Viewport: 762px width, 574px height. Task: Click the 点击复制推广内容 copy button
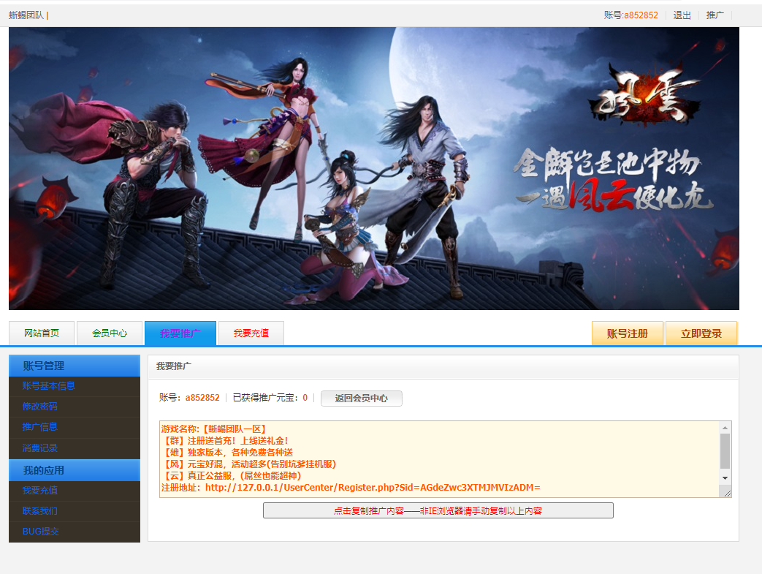tap(438, 511)
